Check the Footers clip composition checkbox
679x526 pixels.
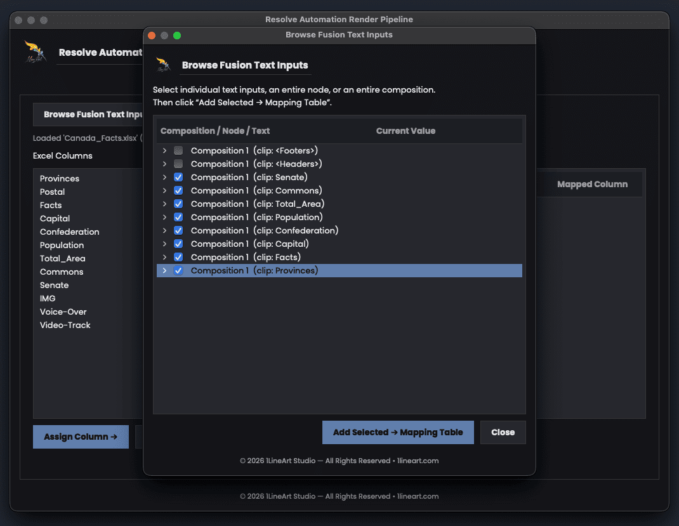pyautogui.click(x=178, y=150)
